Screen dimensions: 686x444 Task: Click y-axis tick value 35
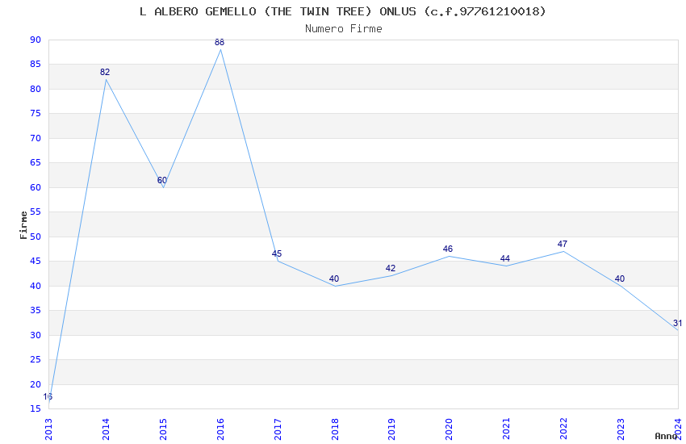point(36,311)
